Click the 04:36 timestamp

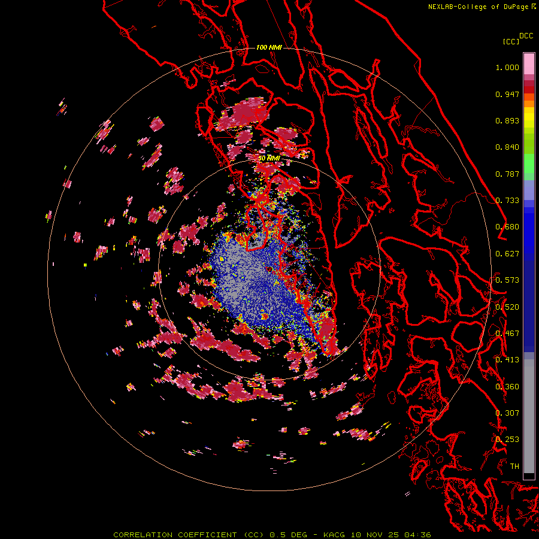pyautogui.click(x=417, y=535)
